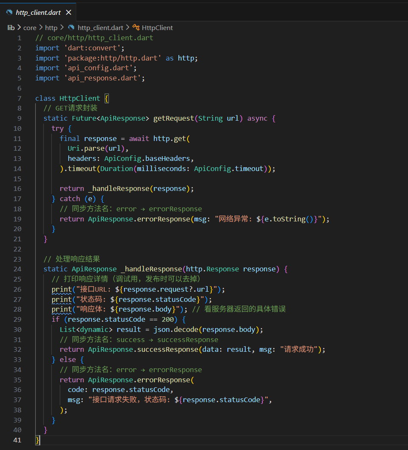The width and height of the screenshot is (408, 450).
Task: Click the class symbol icon in breadcrumb
Action: click(x=136, y=28)
